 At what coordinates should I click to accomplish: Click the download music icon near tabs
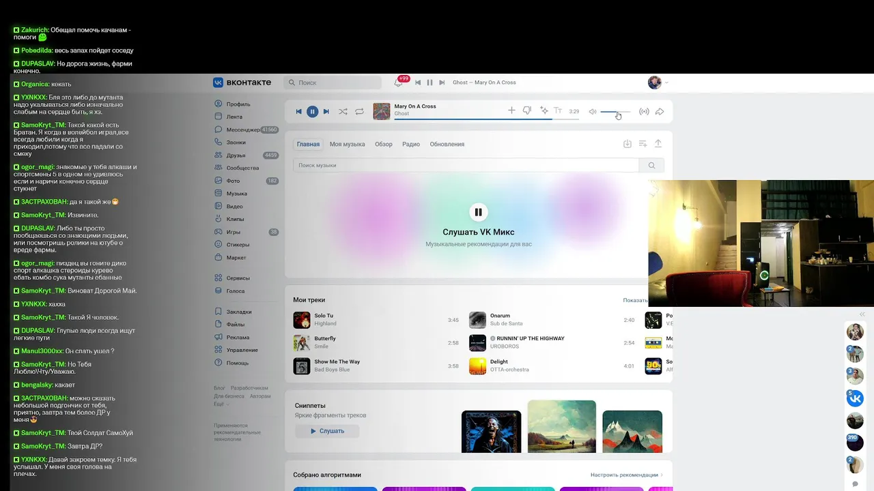(x=628, y=144)
